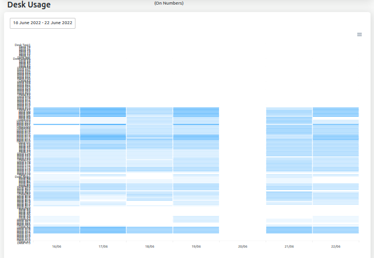Open the chart hamburger menu icon
The image size is (374, 258).
point(360,35)
